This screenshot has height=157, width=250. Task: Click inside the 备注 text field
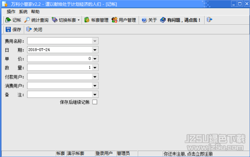(60, 95)
